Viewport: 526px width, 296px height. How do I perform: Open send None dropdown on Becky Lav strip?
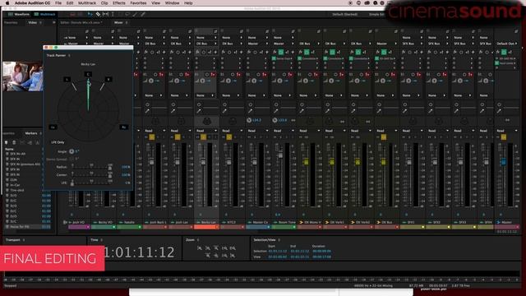[206, 95]
